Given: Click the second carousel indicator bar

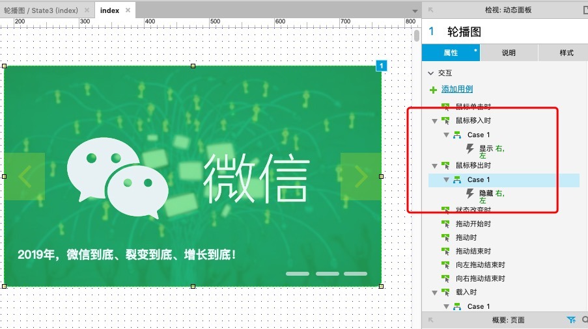Looking at the screenshot, I should (327, 274).
